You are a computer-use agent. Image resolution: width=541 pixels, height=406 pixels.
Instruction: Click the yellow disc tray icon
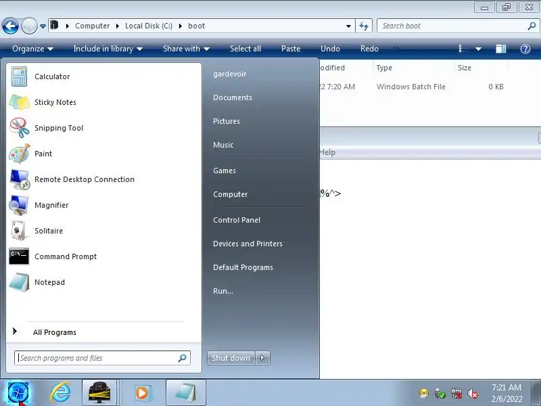(x=424, y=394)
